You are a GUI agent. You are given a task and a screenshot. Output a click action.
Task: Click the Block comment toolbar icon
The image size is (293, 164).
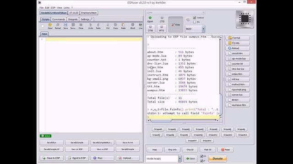(x=133, y=26)
